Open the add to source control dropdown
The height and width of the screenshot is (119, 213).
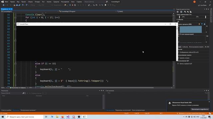(191, 113)
